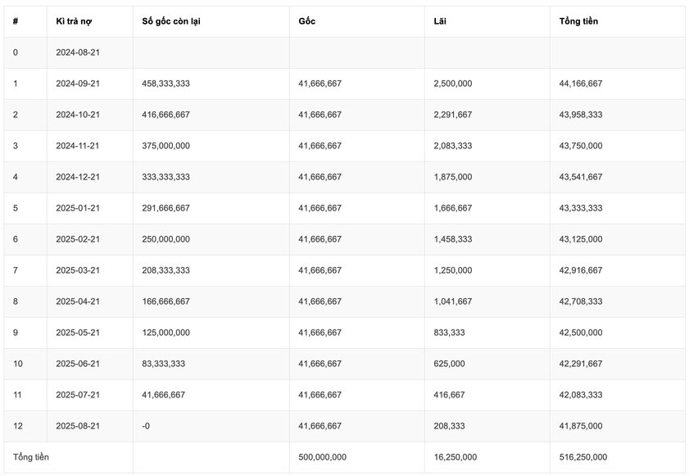Click the 'Gốc' column header
Screen dimensions: 689x476
(307, 21)
